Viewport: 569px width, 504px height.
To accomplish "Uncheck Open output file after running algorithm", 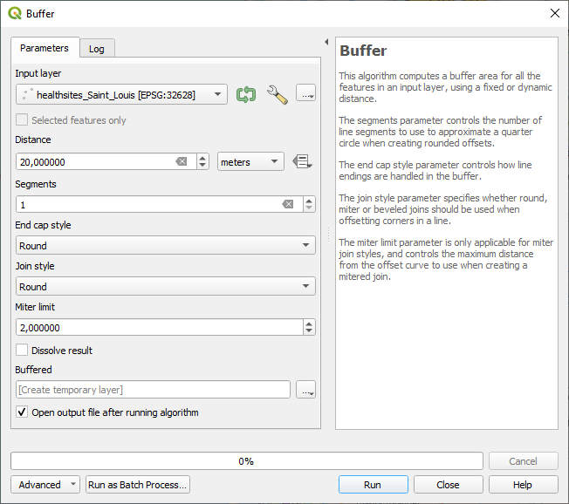I will pos(23,412).
